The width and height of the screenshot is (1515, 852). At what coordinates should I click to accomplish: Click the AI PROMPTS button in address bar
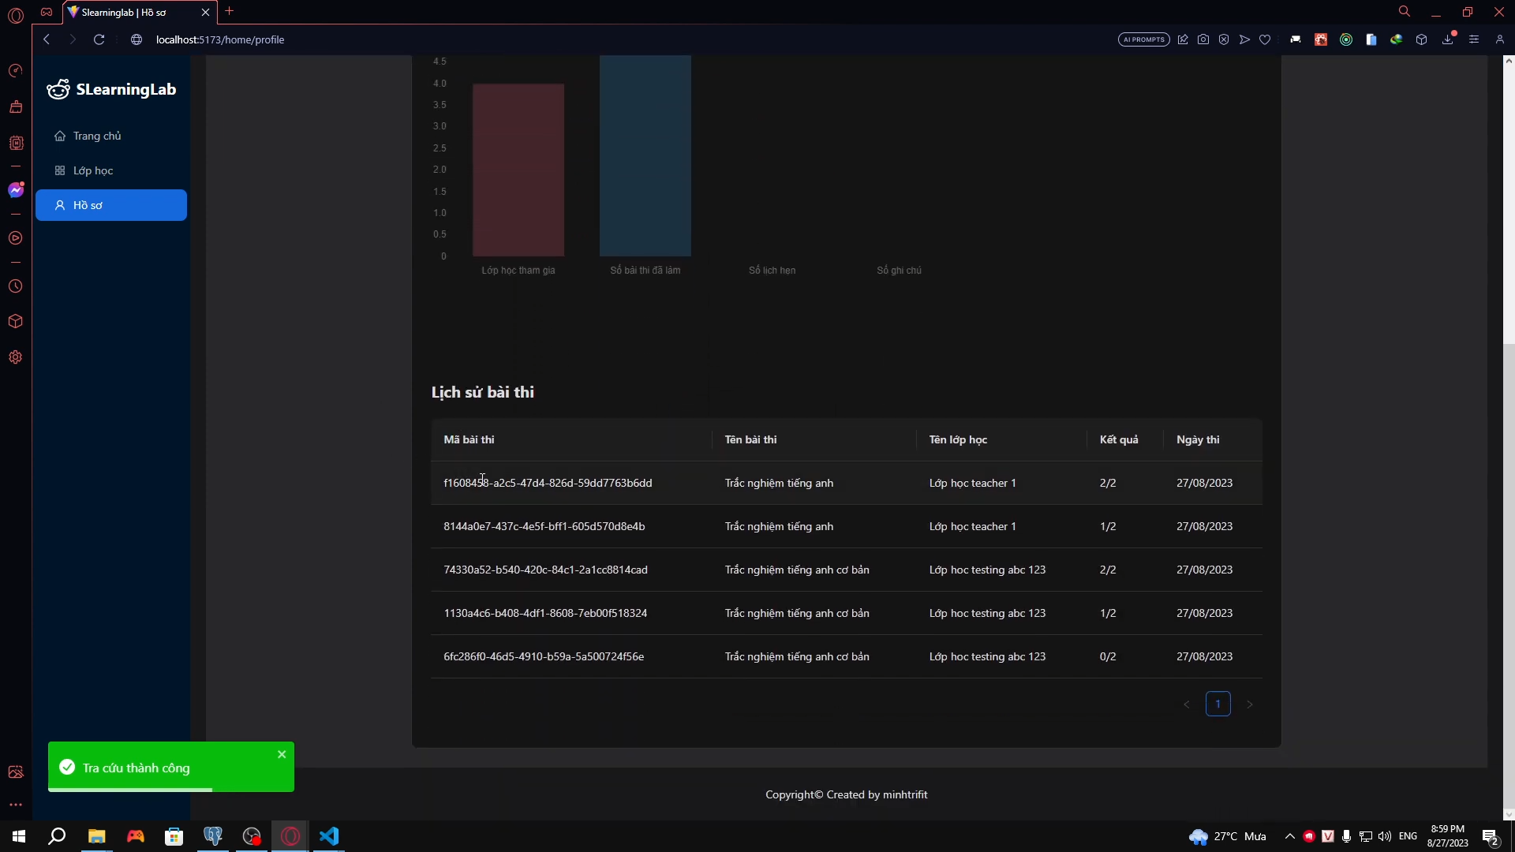click(x=1143, y=39)
